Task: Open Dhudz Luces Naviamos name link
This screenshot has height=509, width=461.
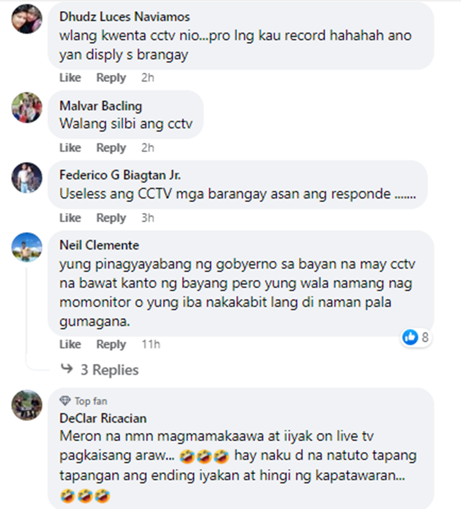Action: (x=124, y=17)
